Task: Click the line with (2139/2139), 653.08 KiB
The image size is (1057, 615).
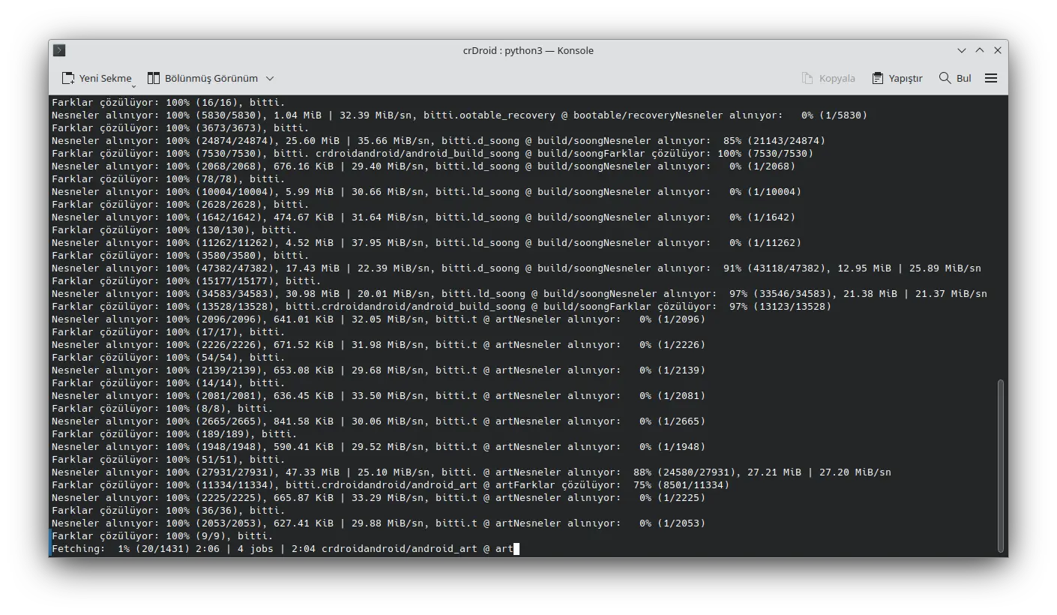Action: 378,370
